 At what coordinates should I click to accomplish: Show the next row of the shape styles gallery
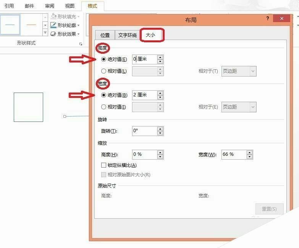(45, 25)
